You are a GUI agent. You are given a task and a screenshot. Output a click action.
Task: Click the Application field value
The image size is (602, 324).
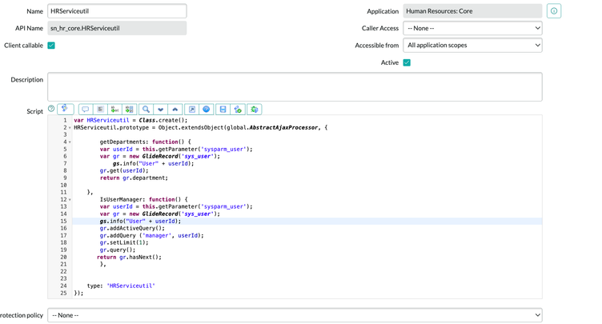(x=472, y=11)
